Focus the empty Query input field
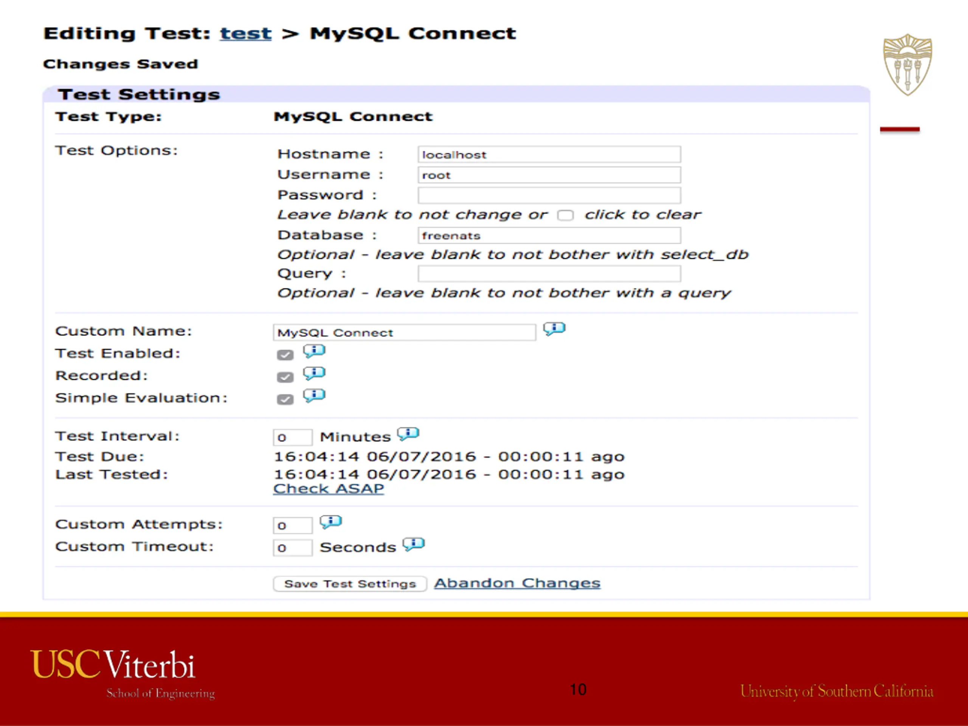968x726 pixels. tap(549, 273)
